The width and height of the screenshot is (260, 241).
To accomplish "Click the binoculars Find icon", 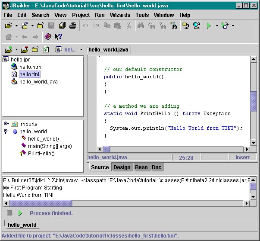I will tap(141, 26).
